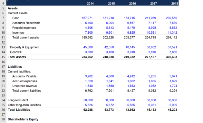This screenshot has height=123, width=203.
Task: Select Total current liabilities value 9,294
Action: (173, 91)
